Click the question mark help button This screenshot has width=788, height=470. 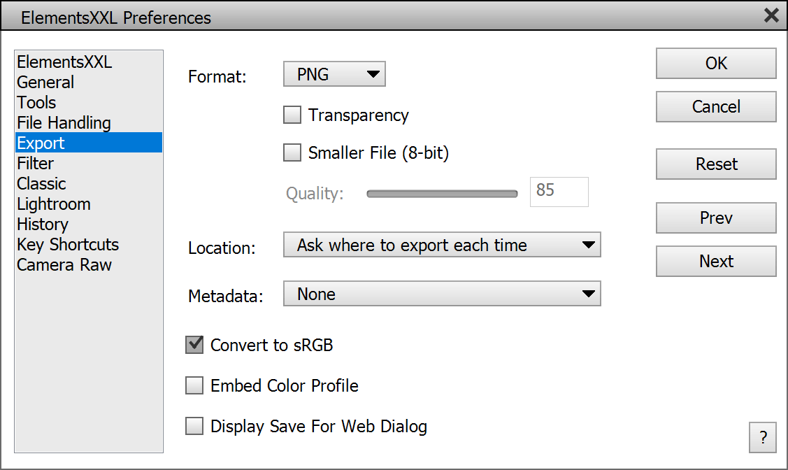[x=762, y=437]
